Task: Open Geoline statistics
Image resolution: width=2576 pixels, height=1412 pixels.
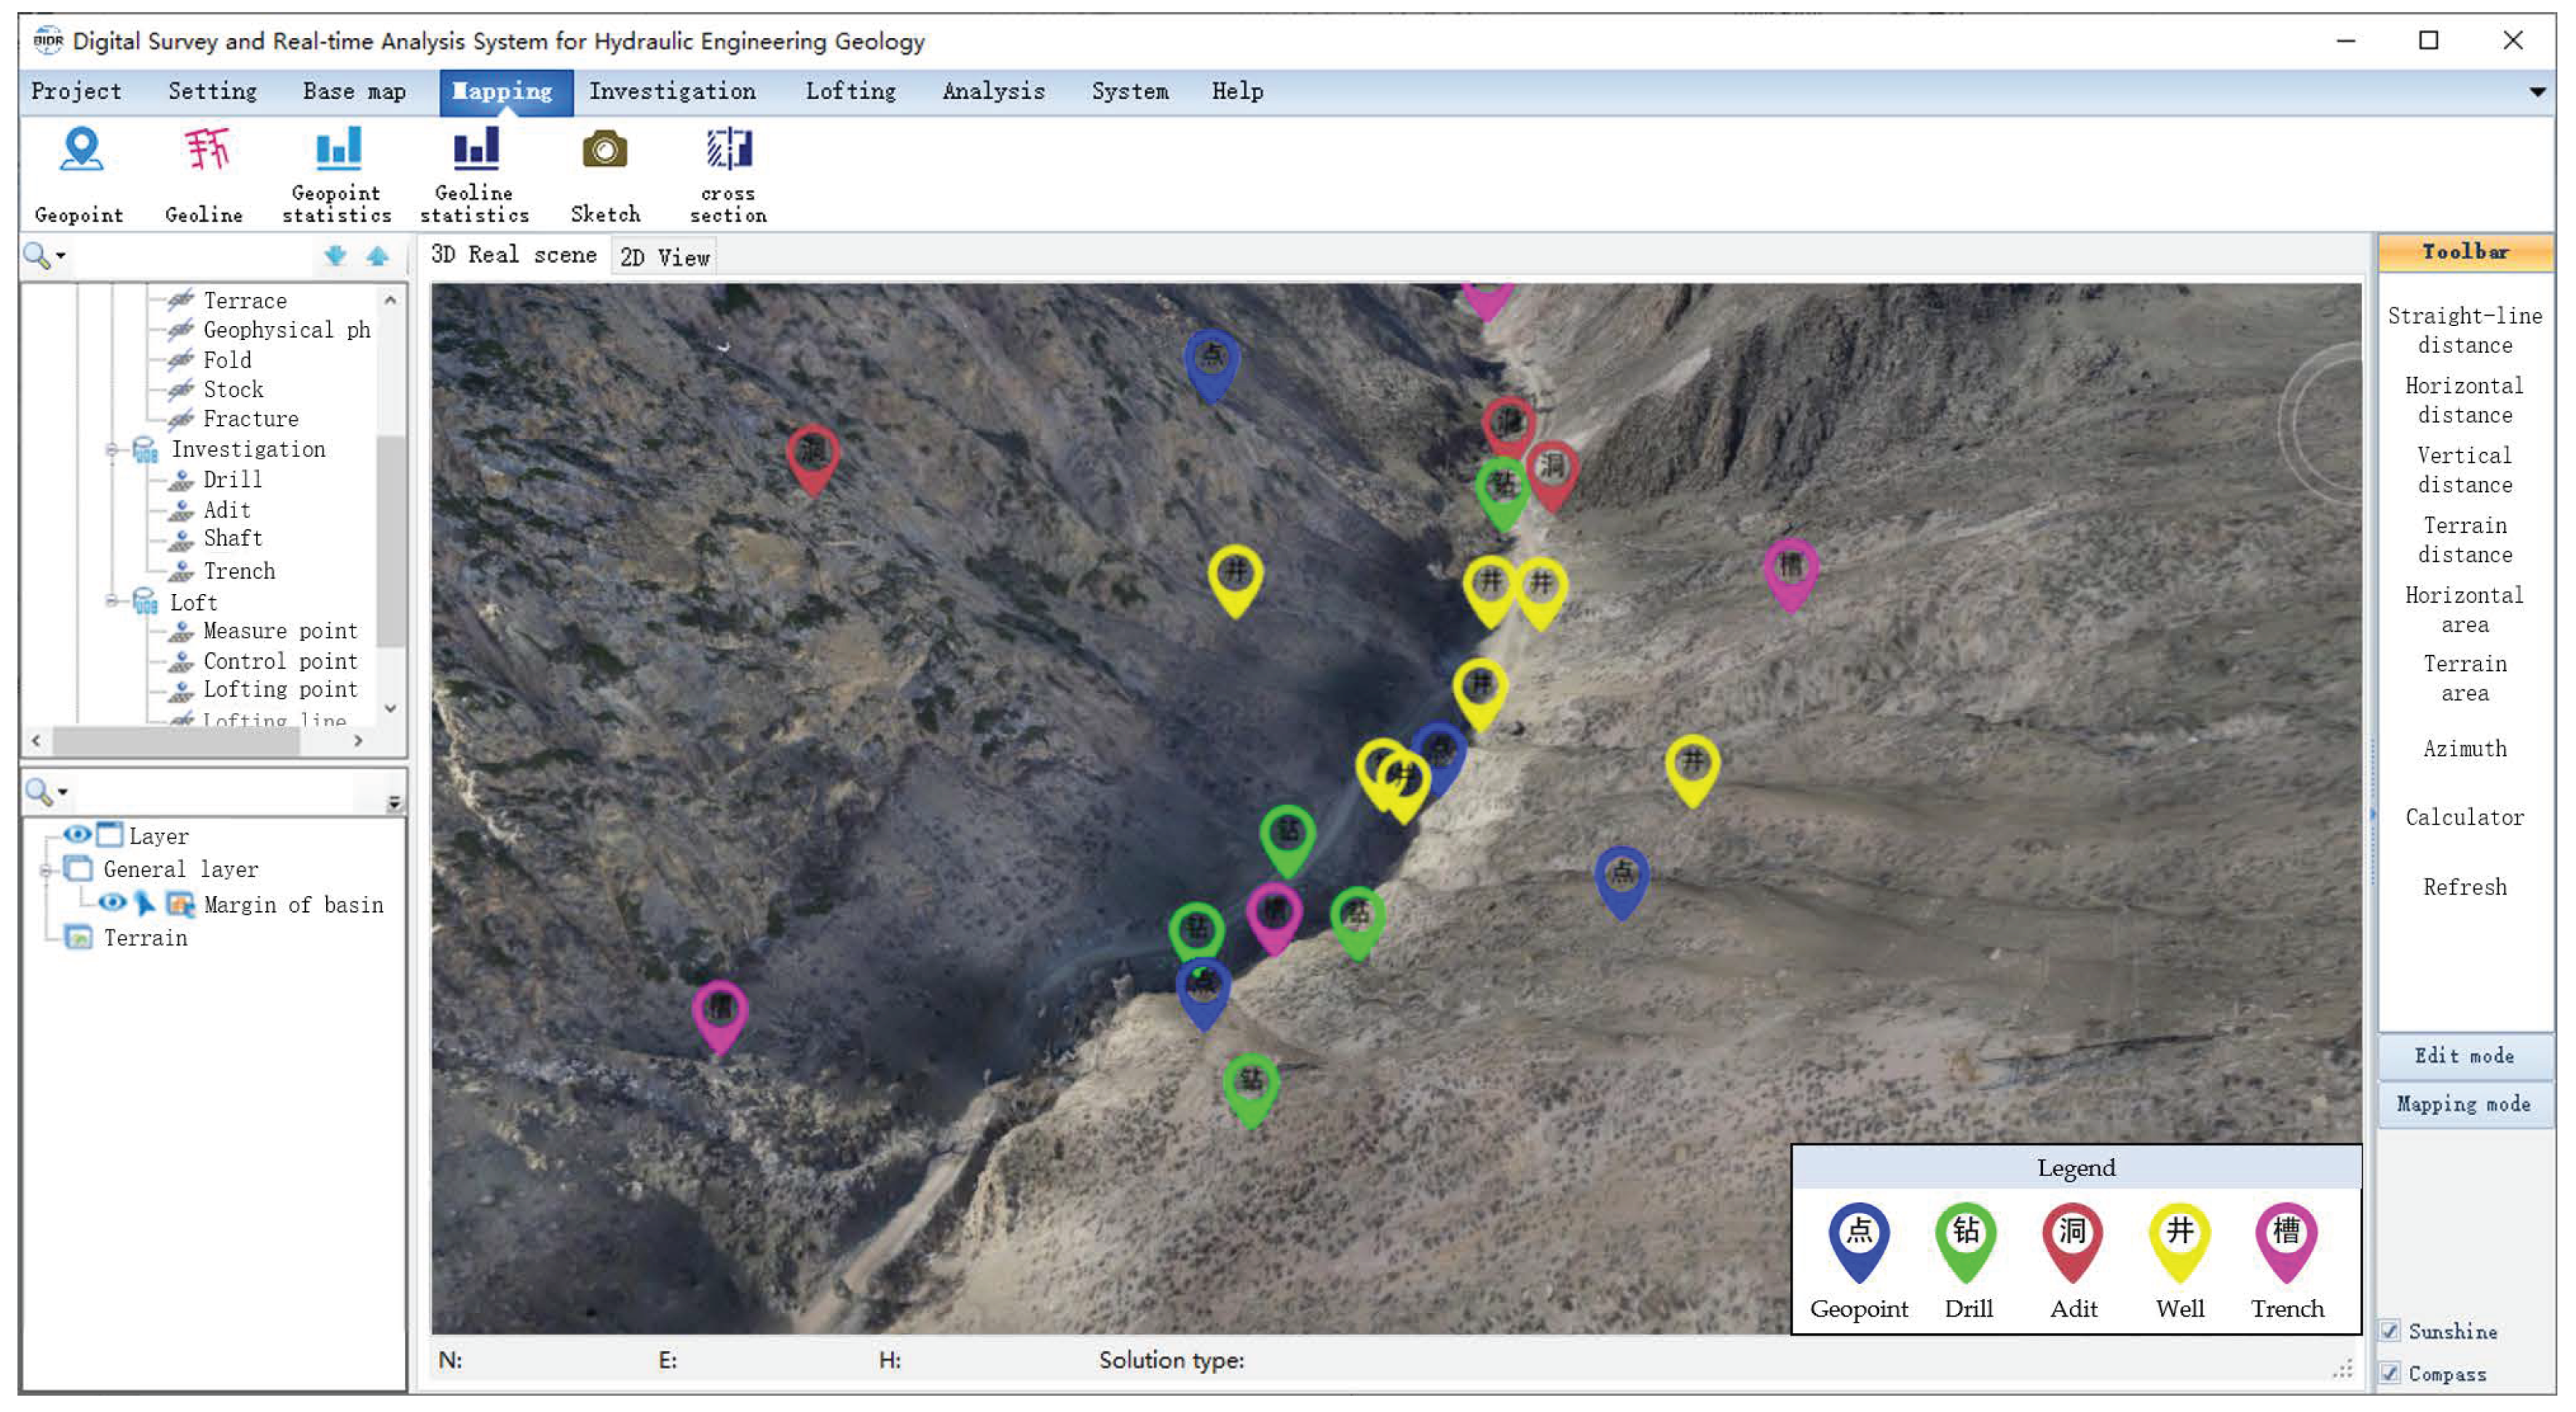Action: (475, 151)
